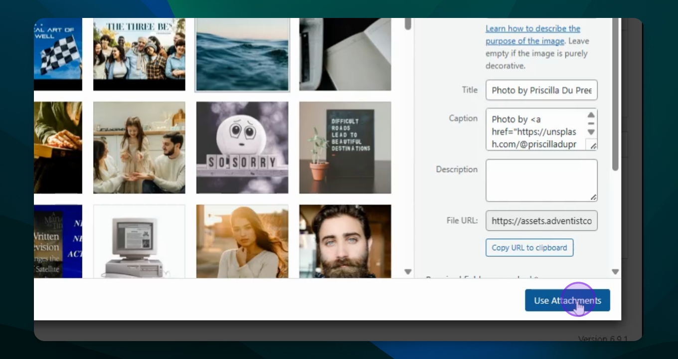Click the vintage computer thumbnail
678x359 pixels.
(139, 241)
